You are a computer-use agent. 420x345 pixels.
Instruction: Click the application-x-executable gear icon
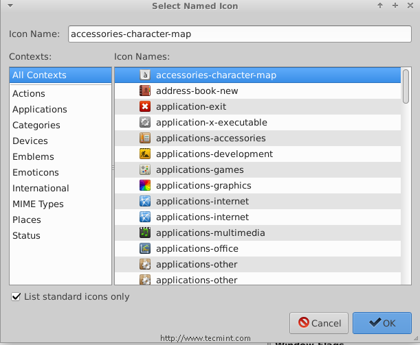[x=144, y=122]
